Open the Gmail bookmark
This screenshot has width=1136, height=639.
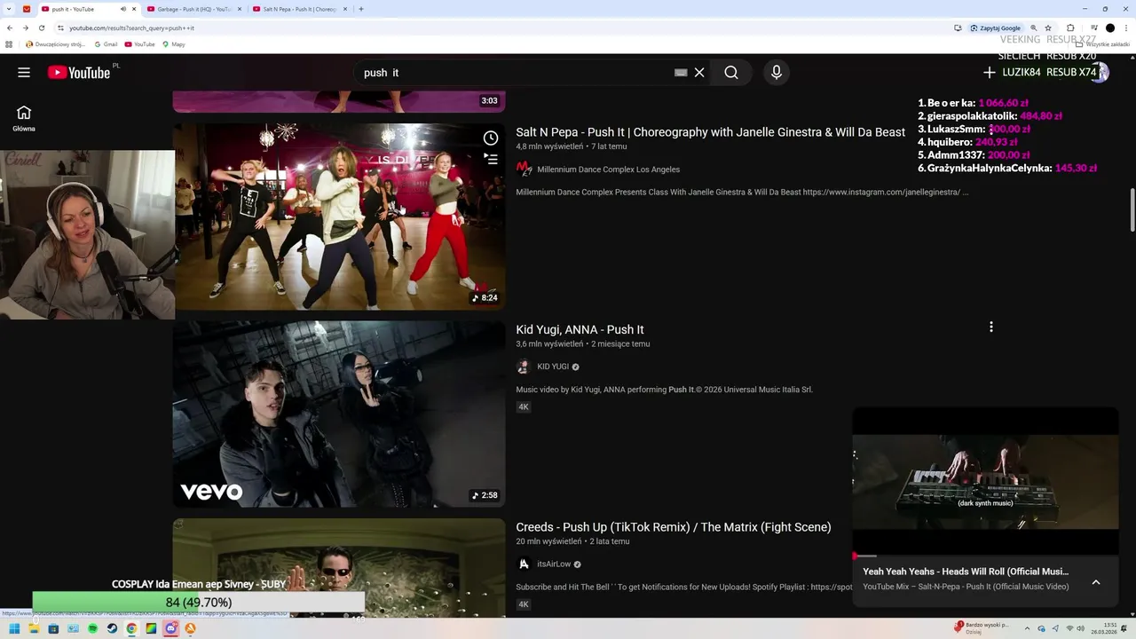[x=106, y=43]
